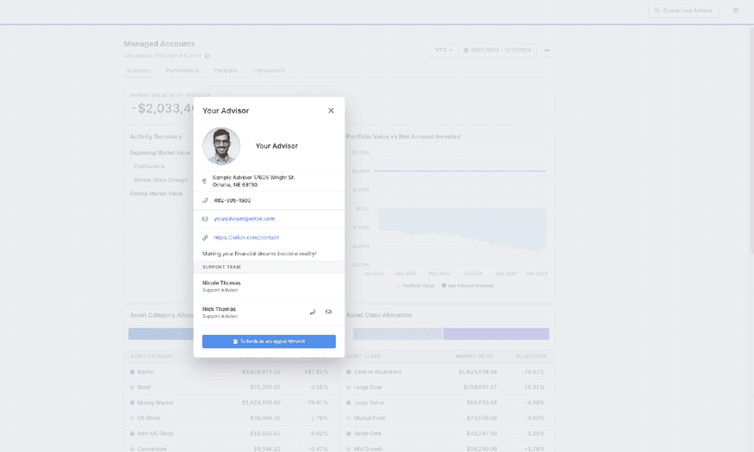Click Cash or Equivalent asset class row
The width and height of the screenshot is (754, 452).
click(447, 372)
